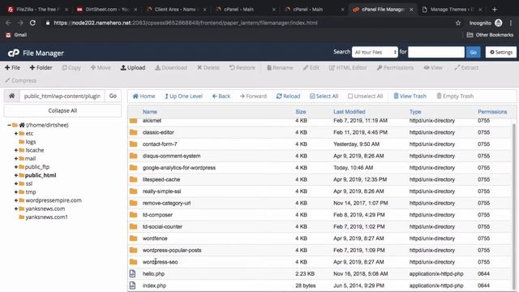Click the Edit toolbar button
This screenshot has height=292, width=519.
point(311,67)
